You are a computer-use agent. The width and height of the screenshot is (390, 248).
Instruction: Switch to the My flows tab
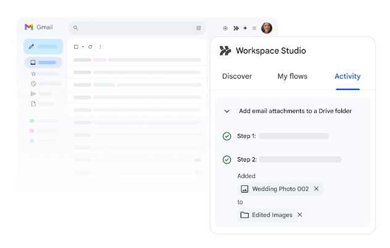[x=292, y=76]
